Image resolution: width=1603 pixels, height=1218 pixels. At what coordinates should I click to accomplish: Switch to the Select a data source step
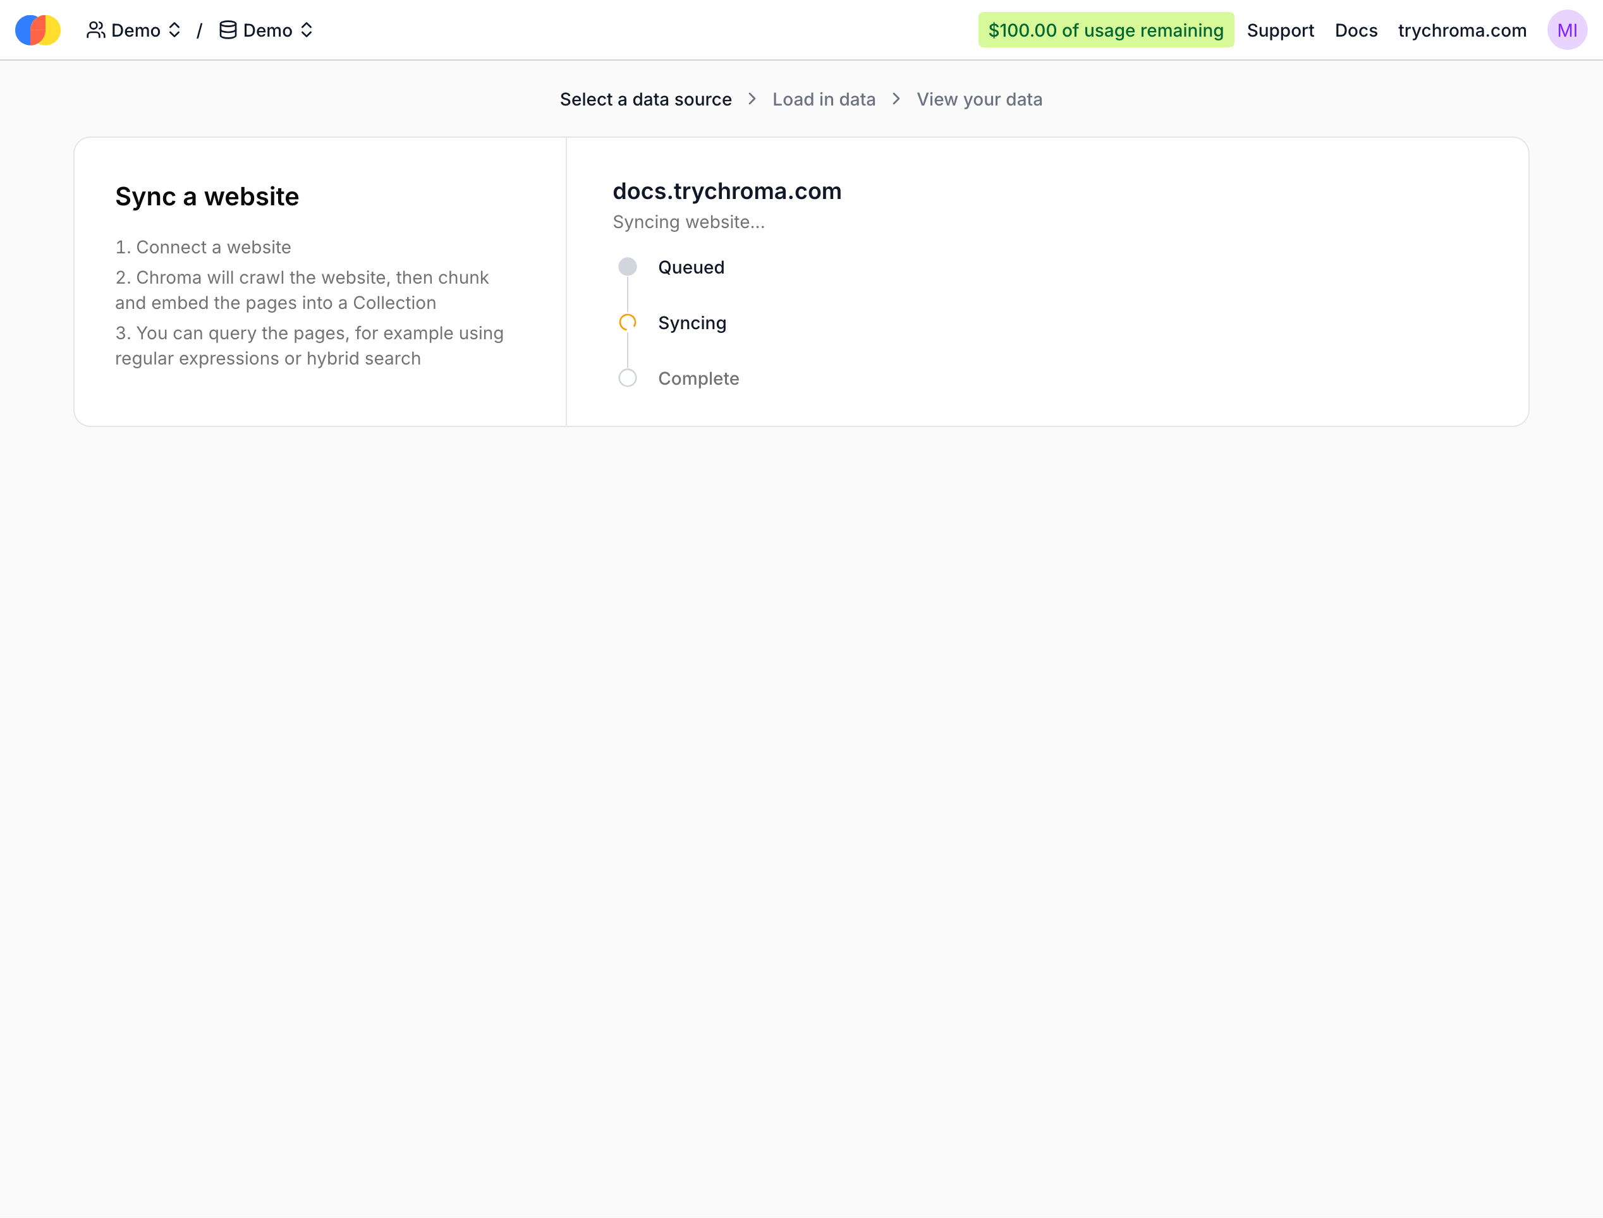(645, 99)
